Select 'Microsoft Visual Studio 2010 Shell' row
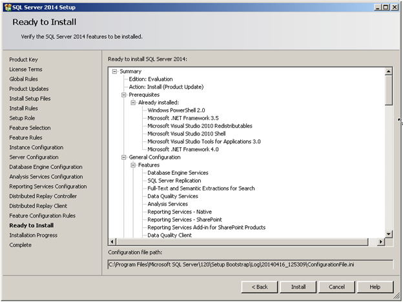 coord(187,134)
